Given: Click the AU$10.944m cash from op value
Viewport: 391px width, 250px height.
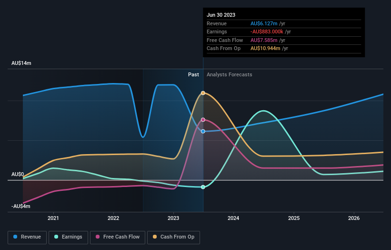Looking at the screenshot, I should (265, 49).
